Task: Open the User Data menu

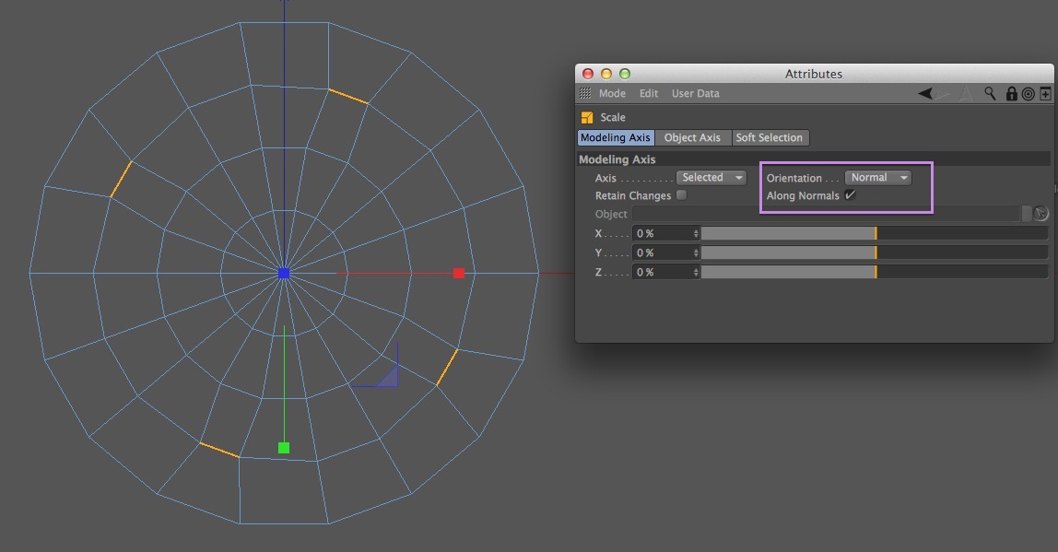Action: [695, 93]
